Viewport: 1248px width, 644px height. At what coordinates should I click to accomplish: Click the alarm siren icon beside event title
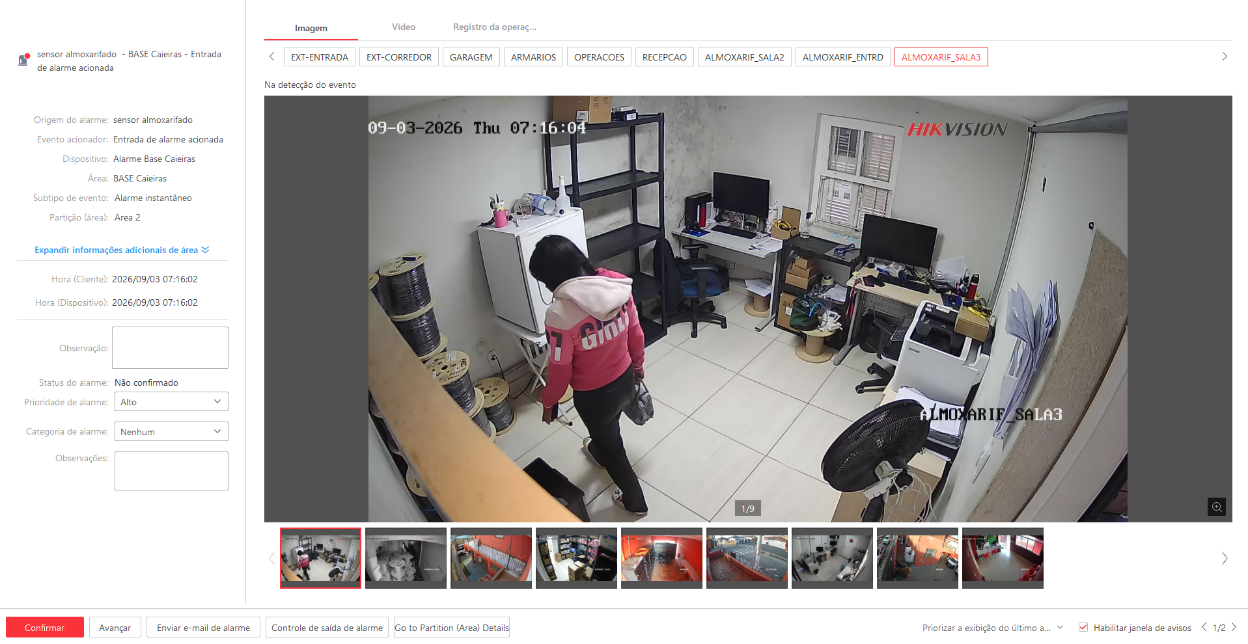click(23, 60)
